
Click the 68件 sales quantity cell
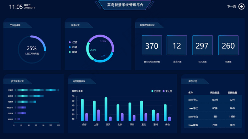[232, 125]
